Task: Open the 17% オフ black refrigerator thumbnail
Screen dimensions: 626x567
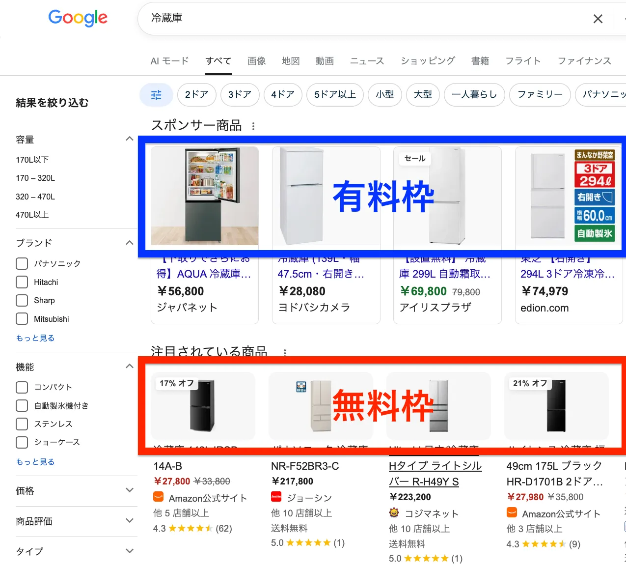Action: (203, 406)
